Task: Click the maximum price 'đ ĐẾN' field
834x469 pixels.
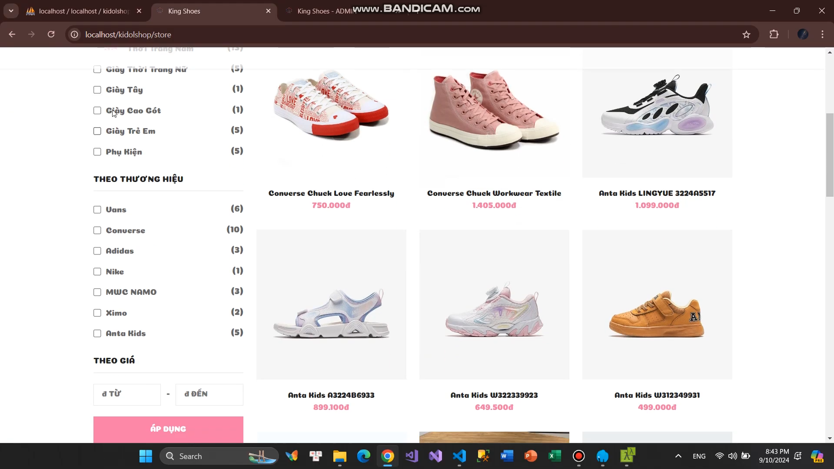Action: pyautogui.click(x=209, y=394)
